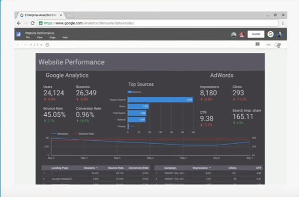The image size is (299, 197).
Task: Open version history clock icon
Action: 47,45
